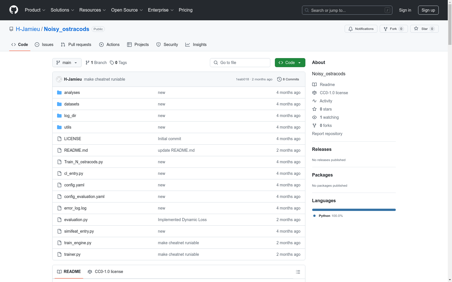Click the analyses folder icon
Viewport: 452px width, 282px height.
coord(59,92)
